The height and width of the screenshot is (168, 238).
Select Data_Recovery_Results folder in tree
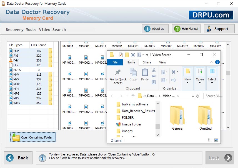coord(136,111)
